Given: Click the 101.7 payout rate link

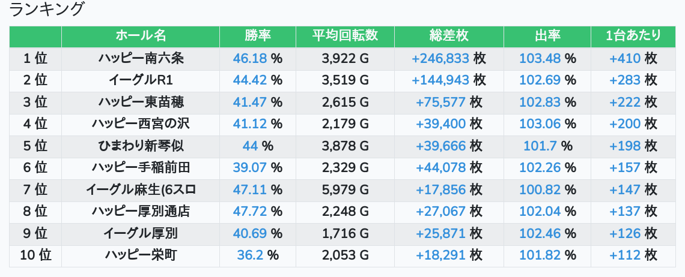Looking at the screenshot, I should [x=540, y=146].
